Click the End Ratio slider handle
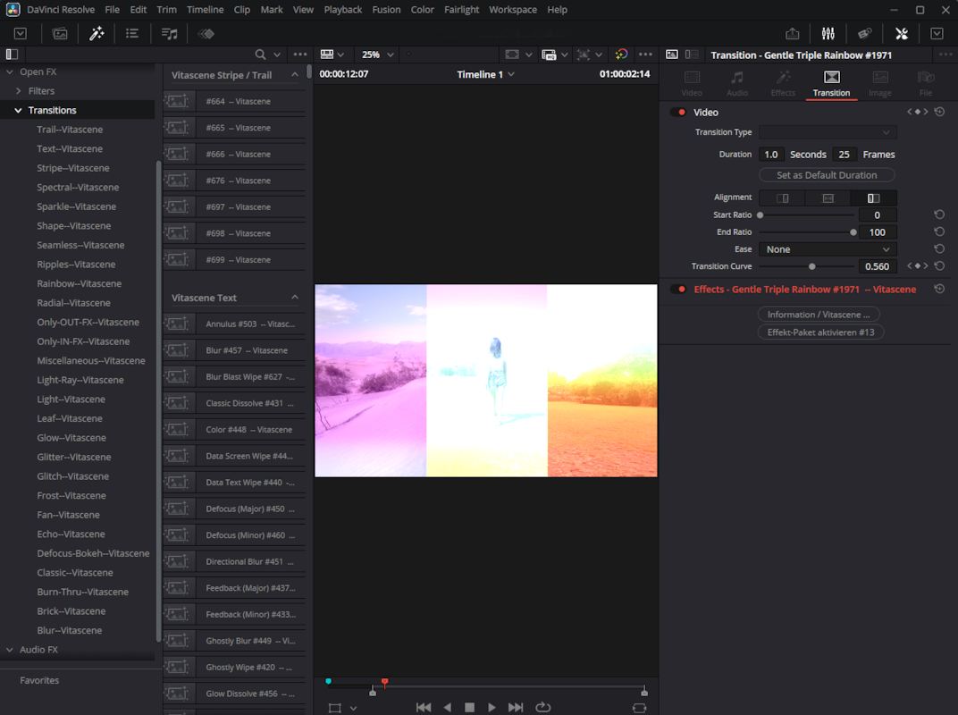Screen dimensions: 958x715 [x=853, y=232]
